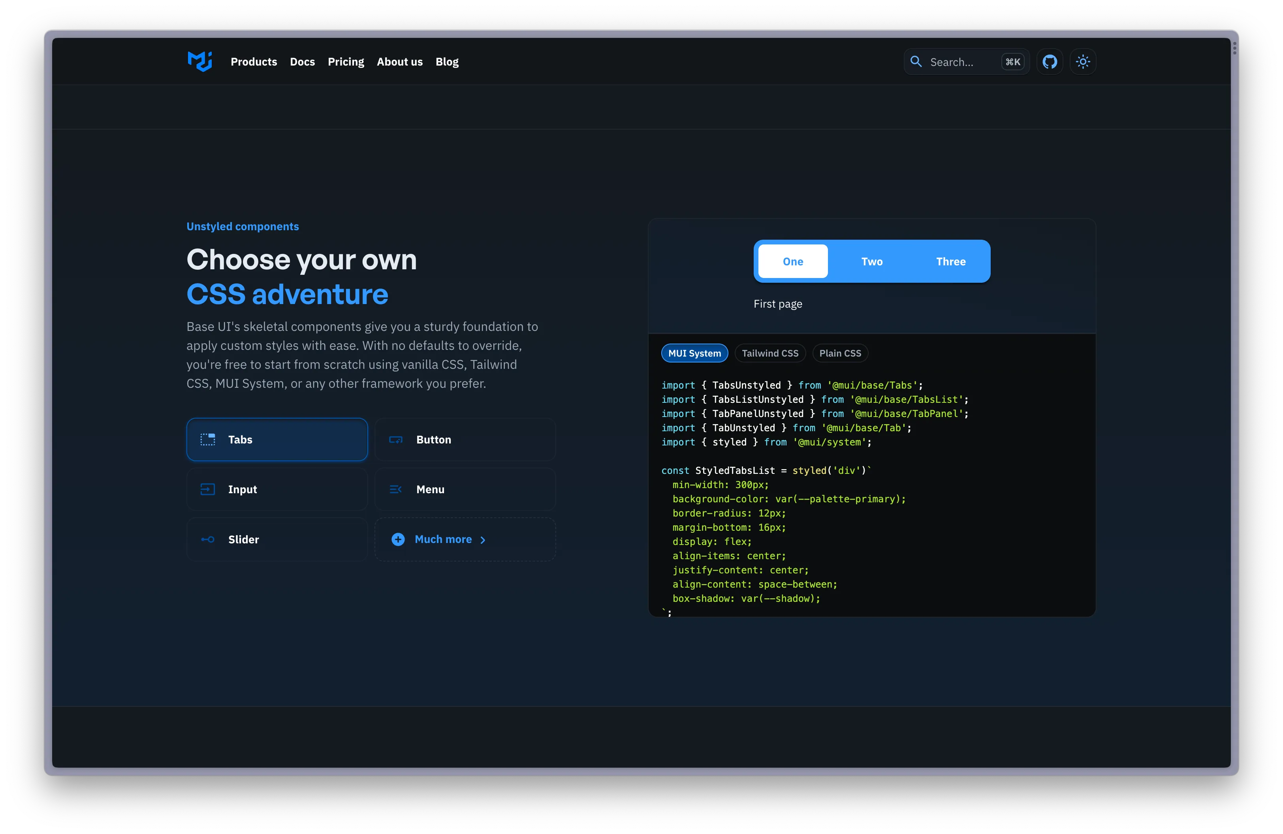Image resolution: width=1283 pixels, height=834 pixels.
Task: Click the Button component icon
Action: coord(396,440)
